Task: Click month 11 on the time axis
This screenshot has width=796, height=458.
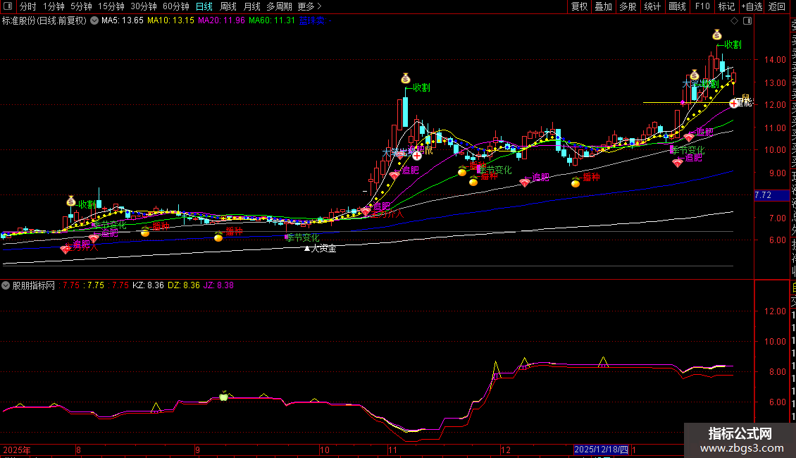Action: 392,450
